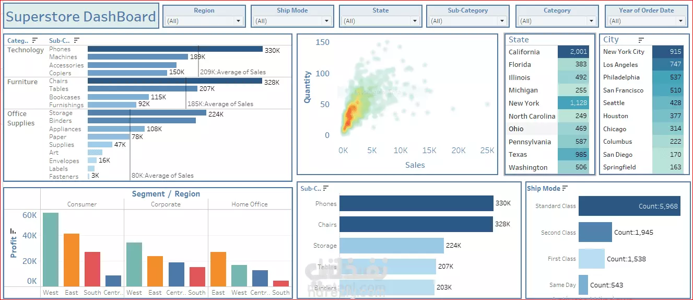Click the Technology category label
693x300 pixels.
(26, 50)
